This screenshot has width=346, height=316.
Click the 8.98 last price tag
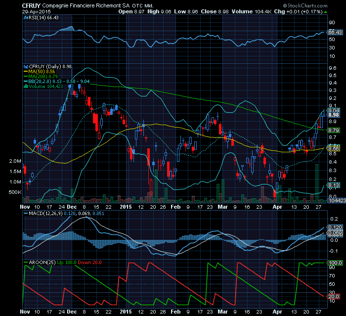click(334, 115)
